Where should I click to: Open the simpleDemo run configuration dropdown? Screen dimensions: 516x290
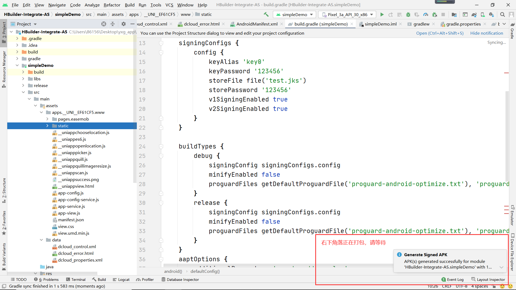coord(295,15)
